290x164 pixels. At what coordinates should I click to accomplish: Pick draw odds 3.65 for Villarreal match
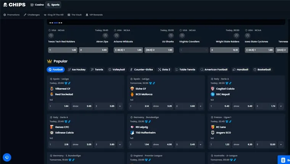coord(82,106)
